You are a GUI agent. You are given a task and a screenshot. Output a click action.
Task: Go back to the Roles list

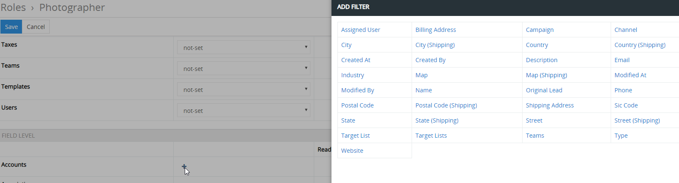pyautogui.click(x=13, y=8)
